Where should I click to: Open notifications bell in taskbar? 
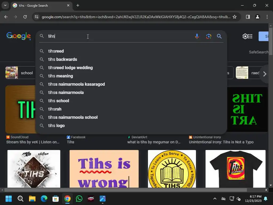[266, 199]
